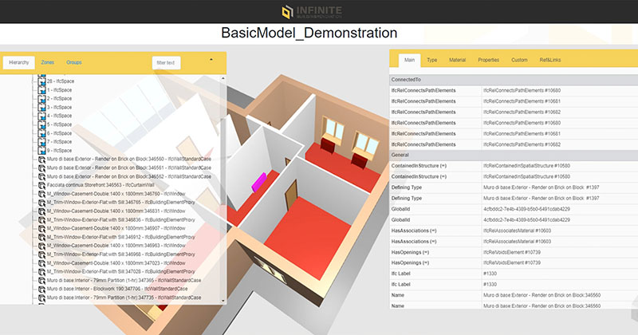Click icon beside Facciata continua Storefront:346563
Viewport: 638px width, 335px height.
click(41, 184)
